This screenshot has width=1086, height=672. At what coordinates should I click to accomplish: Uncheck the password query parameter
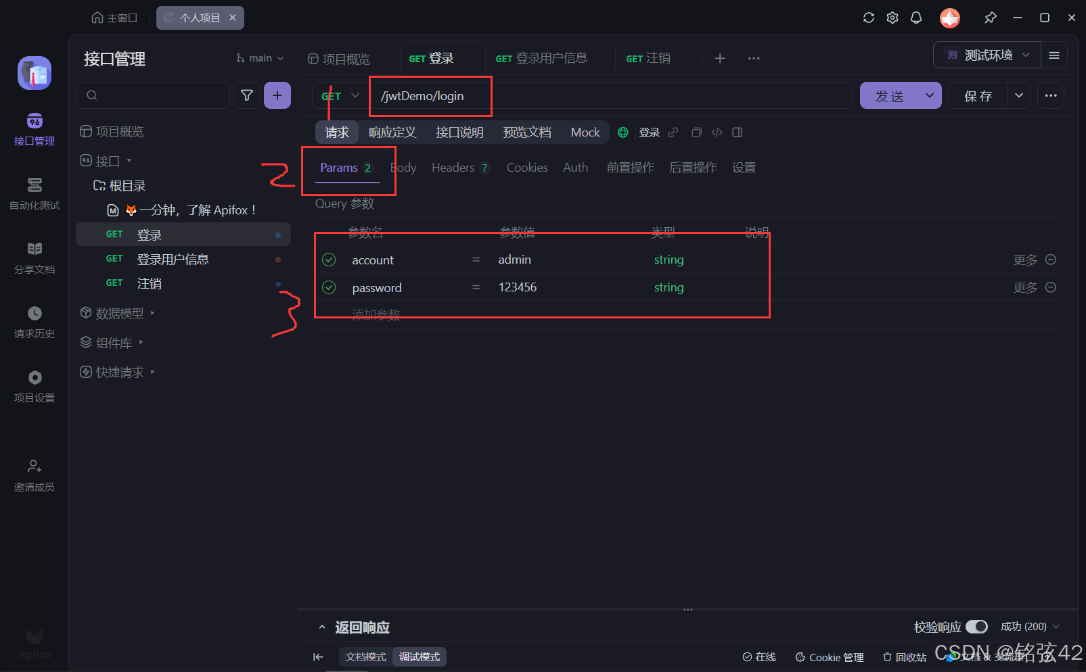pos(329,287)
